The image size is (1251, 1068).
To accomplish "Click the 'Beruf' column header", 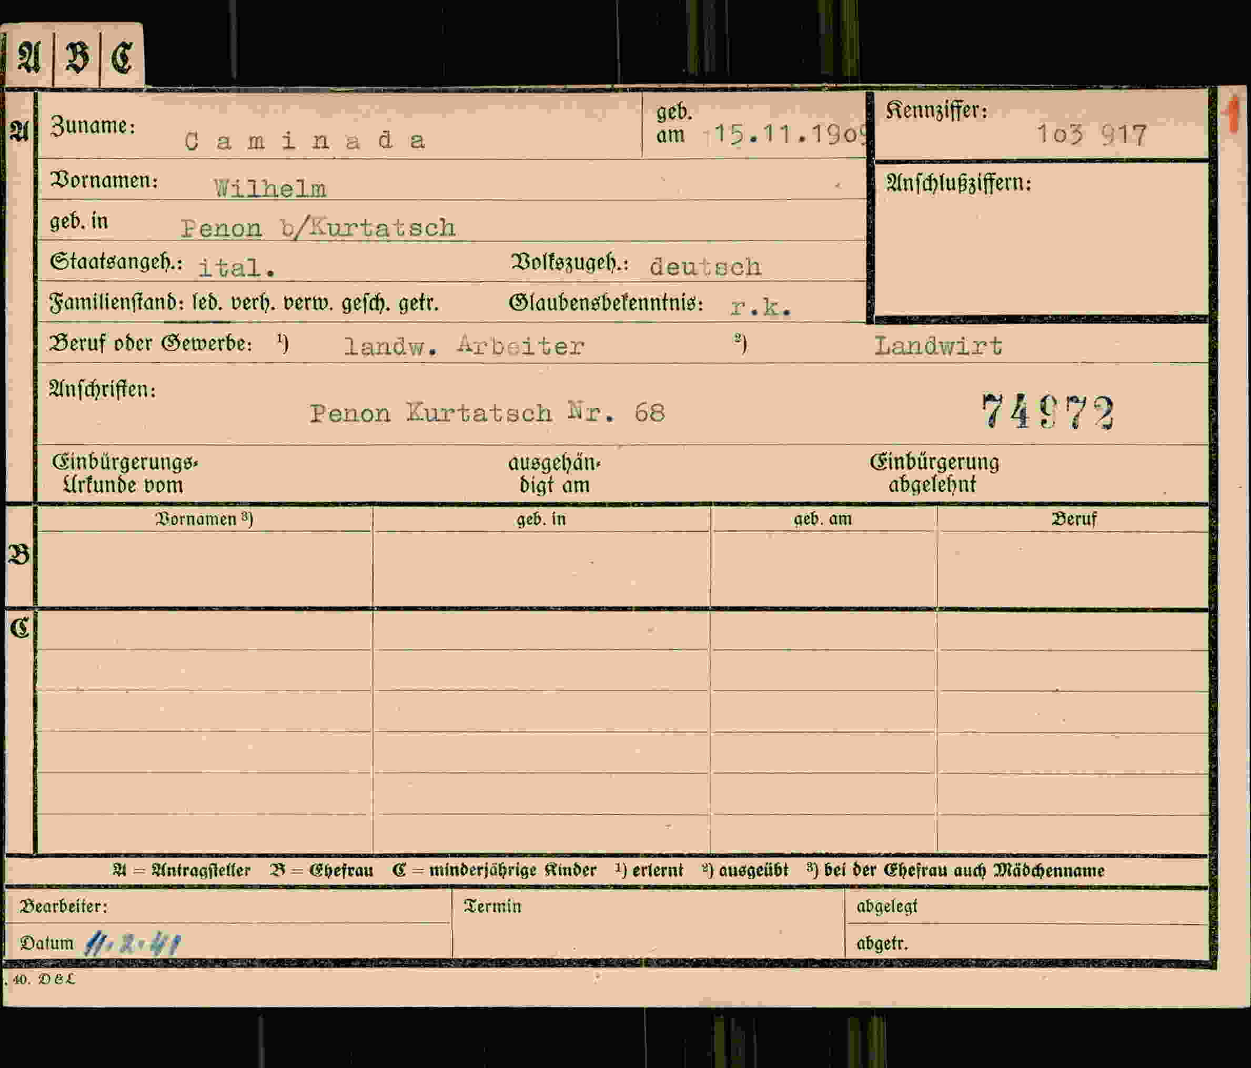I will (x=1074, y=519).
